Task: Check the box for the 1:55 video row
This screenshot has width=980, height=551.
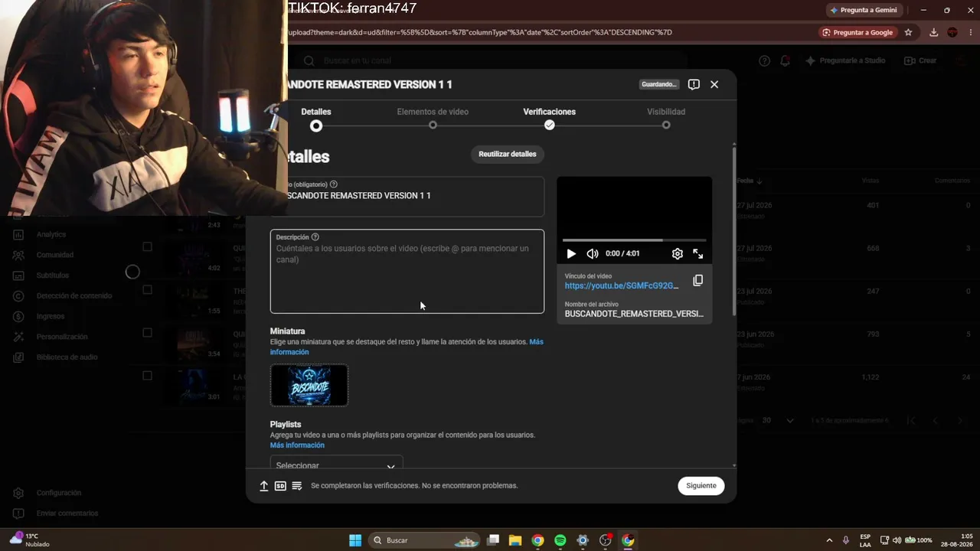Action: 147,289
